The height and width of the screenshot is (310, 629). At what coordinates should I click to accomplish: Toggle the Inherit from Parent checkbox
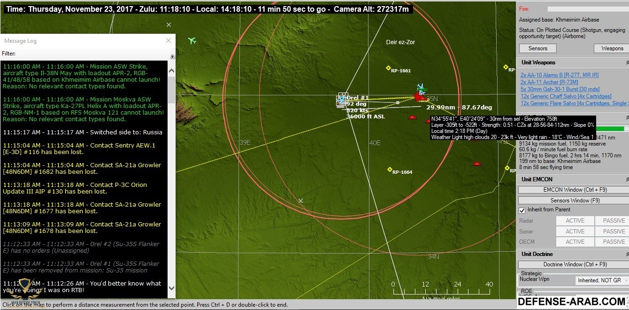tap(522, 210)
